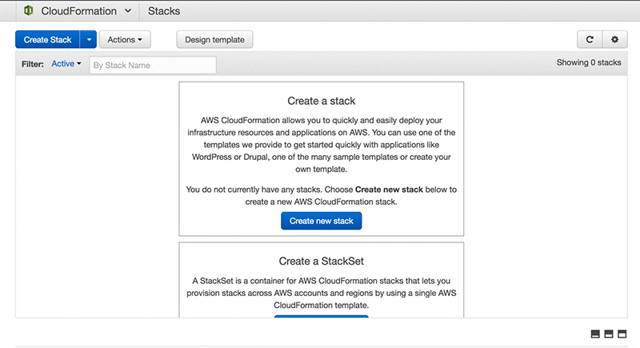Click the Stacks breadcrumb item
This screenshot has width=640, height=348.
[164, 11]
